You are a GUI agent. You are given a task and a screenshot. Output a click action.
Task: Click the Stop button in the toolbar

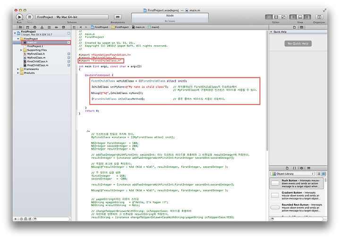[x=29, y=17]
